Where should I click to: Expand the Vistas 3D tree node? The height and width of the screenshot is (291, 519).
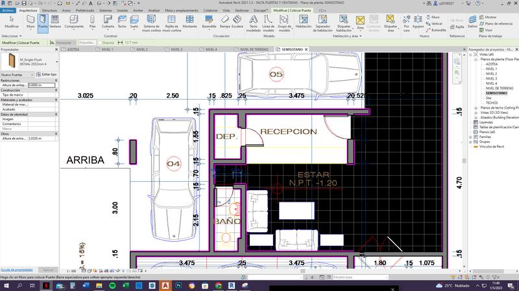(476, 113)
